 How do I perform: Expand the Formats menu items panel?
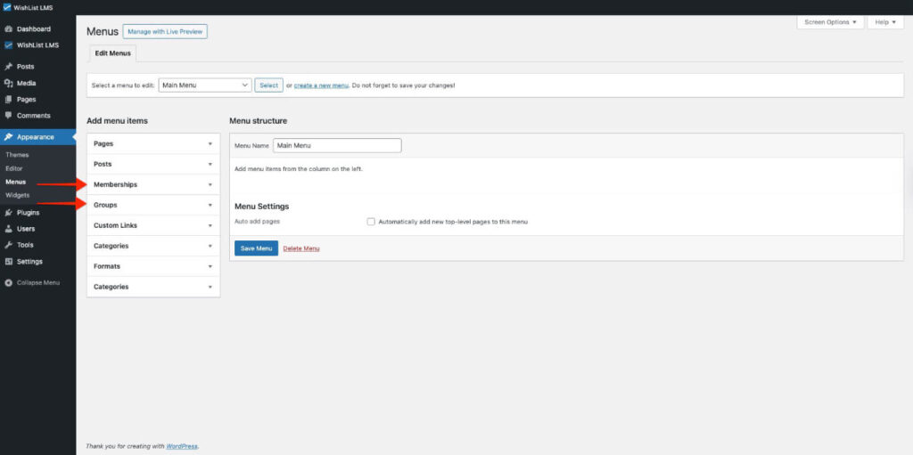153,266
